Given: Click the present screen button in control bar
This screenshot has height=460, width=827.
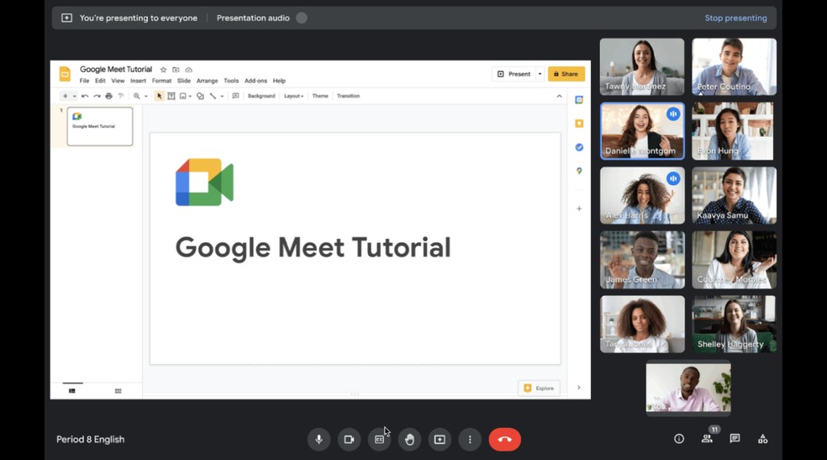Looking at the screenshot, I should [440, 440].
